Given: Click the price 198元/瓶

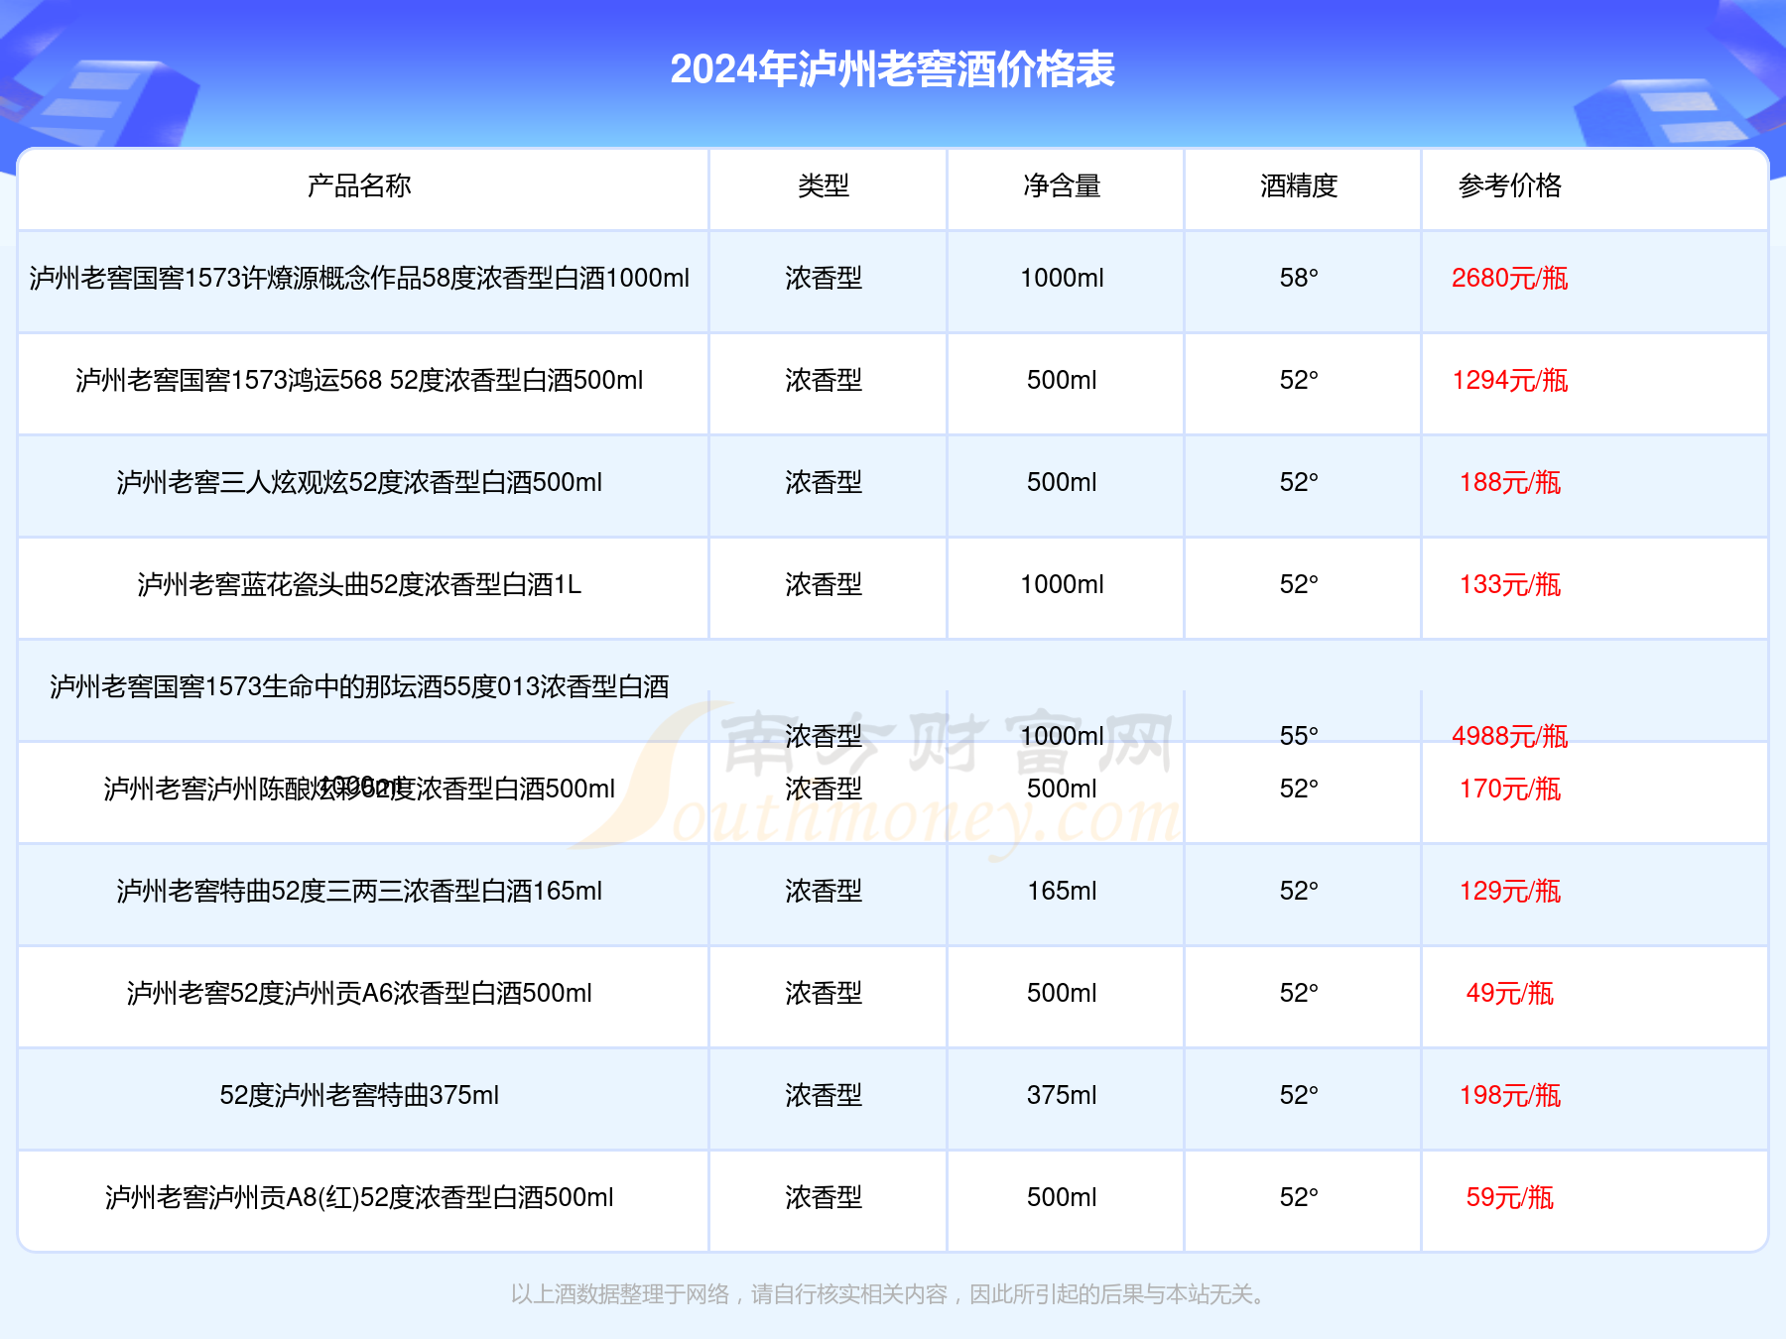Looking at the screenshot, I should (1510, 1095).
